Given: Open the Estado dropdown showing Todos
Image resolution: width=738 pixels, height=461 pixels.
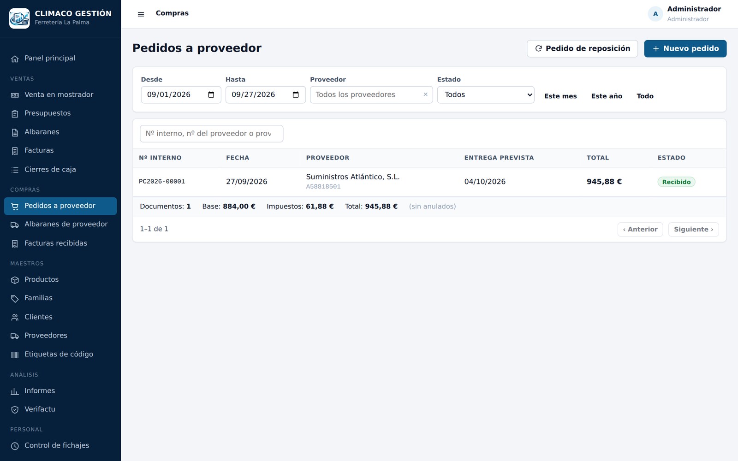Looking at the screenshot, I should tap(486, 95).
